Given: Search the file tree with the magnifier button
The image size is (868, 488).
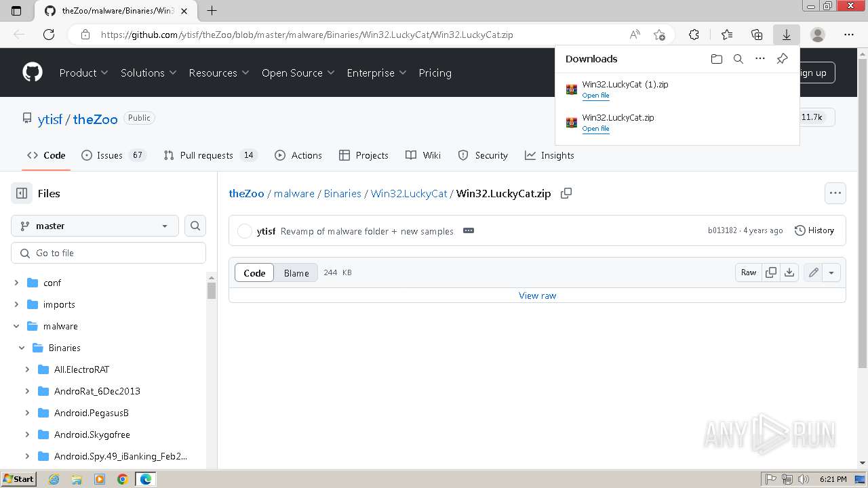Looking at the screenshot, I should tap(195, 226).
